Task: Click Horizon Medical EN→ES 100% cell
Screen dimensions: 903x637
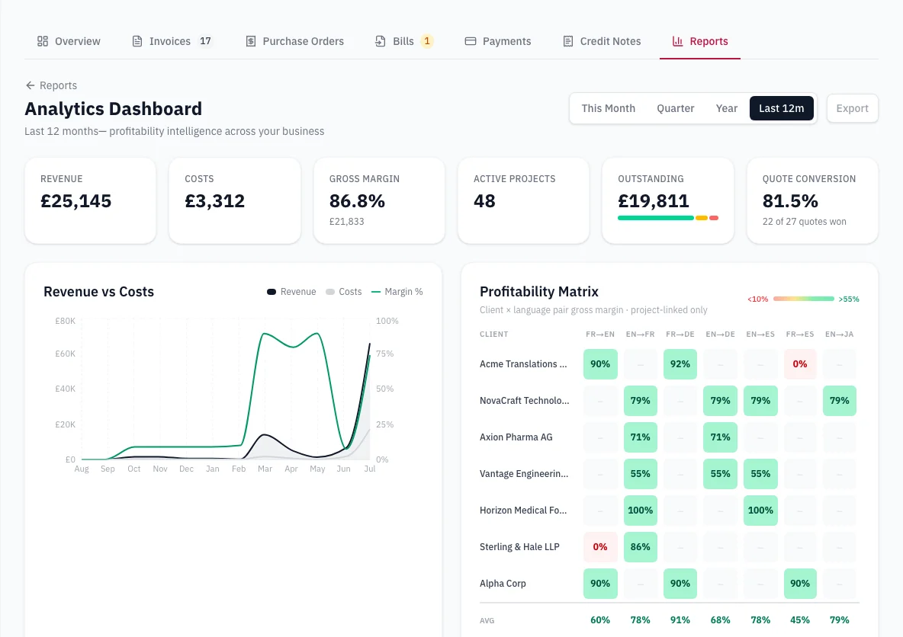Action: tap(760, 511)
